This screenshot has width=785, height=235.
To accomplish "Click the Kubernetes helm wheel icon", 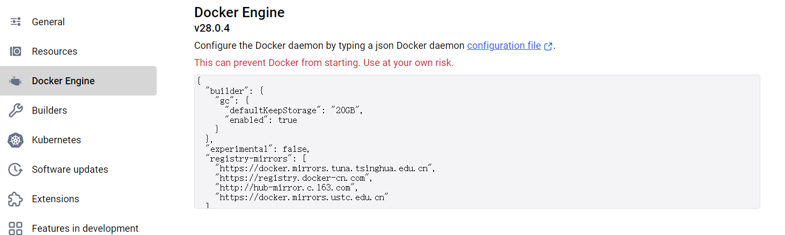I will click(x=16, y=140).
